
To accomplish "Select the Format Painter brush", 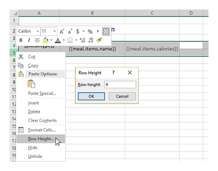I will 99,40.
